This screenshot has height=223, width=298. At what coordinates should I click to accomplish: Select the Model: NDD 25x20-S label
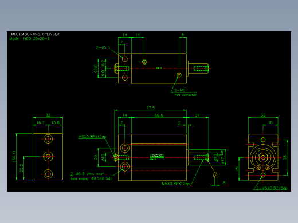click(30, 39)
